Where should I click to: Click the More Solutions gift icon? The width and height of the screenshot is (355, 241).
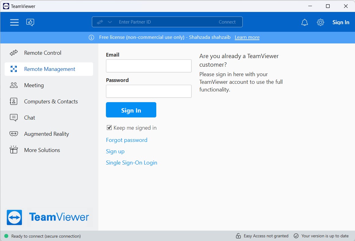(x=14, y=150)
